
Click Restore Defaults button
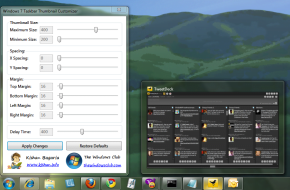pyautogui.click(x=94, y=146)
